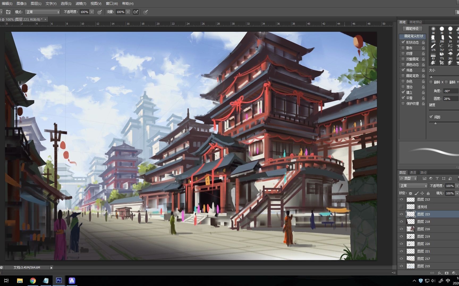
Task: Open the brush 模式 blend mode dropdown
Action: coord(42,12)
